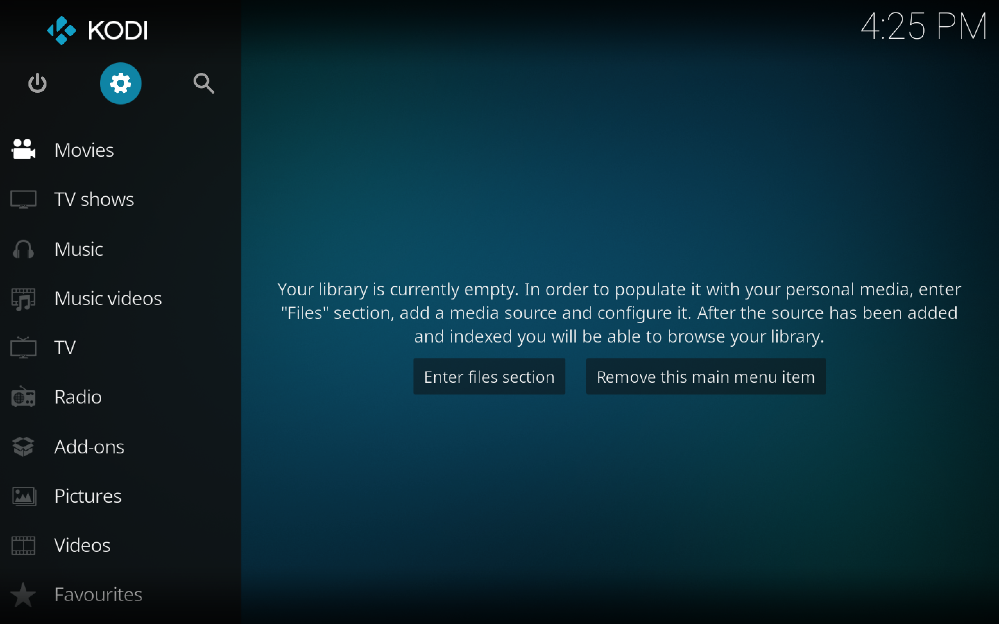Click the TV shows sidebar icon

coord(24,199)
